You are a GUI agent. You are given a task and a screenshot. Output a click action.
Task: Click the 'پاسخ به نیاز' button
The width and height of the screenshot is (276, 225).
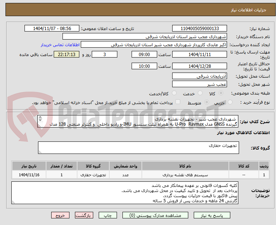point(212,215)
